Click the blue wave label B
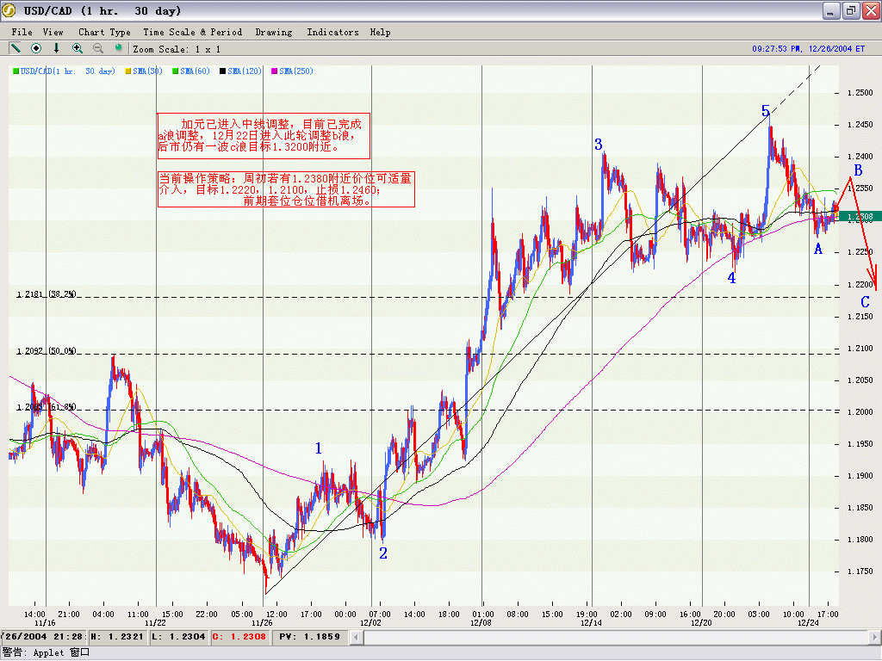The image size is (882, 661). [858, 170]
